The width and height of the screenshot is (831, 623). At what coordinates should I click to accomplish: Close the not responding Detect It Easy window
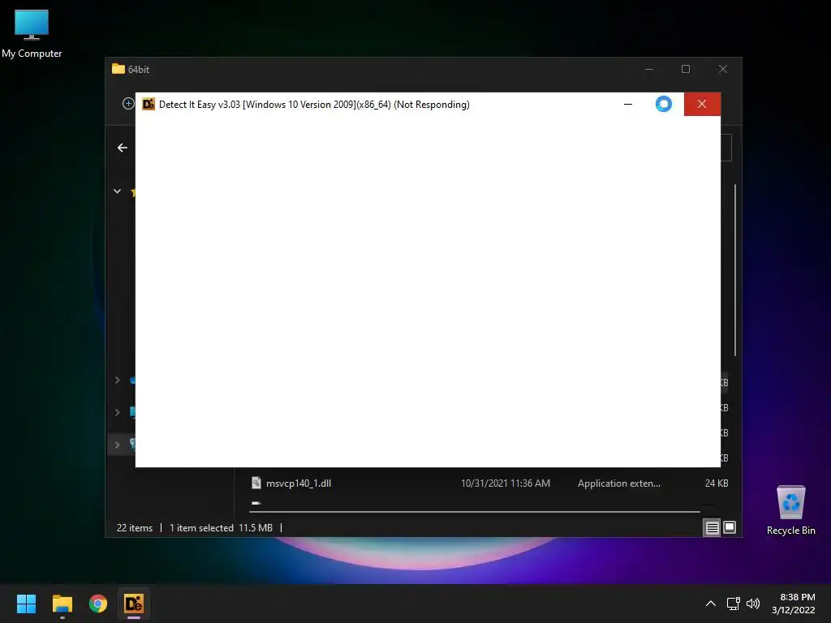tap(702, 105)
